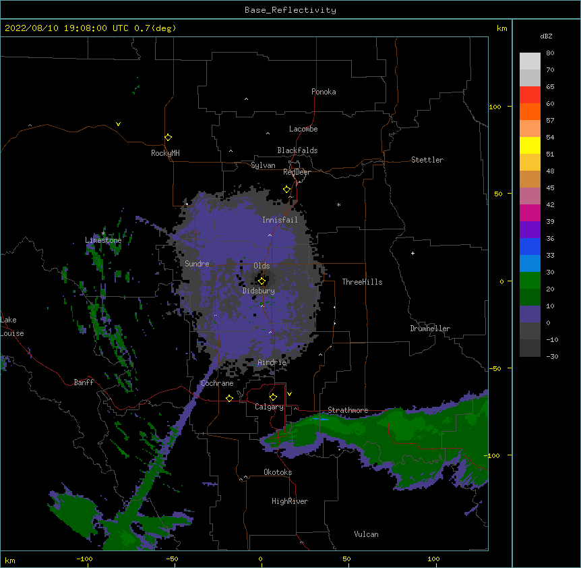Click the RockyMH label
The height and width of the screenshot is (568, 581).
pyautogui.click(x=165, y=153)
